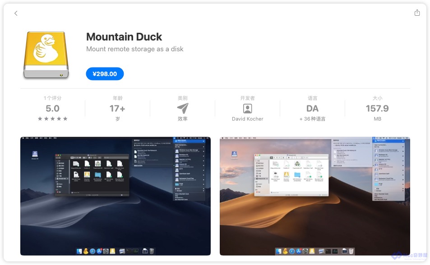
Task: Buy the app for ¥298.00
Action: [x=105, y=74]
